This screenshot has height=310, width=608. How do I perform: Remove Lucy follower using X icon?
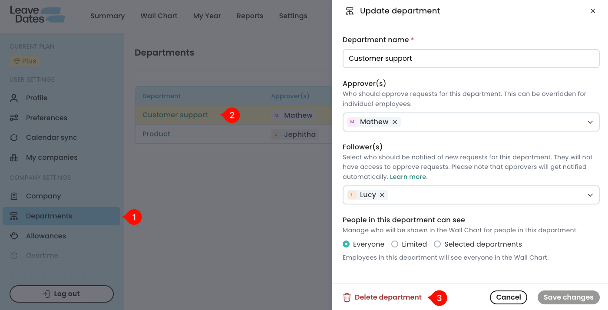(x=382, y=195)
